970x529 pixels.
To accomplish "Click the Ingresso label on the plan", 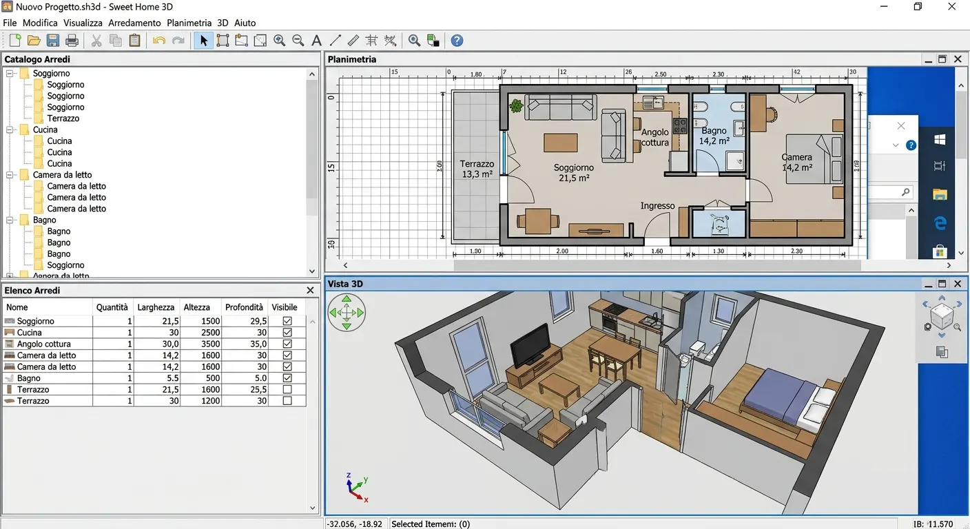I will (657, 205).
